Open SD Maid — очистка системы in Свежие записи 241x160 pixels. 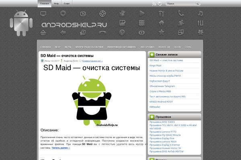tap(166, 60)
